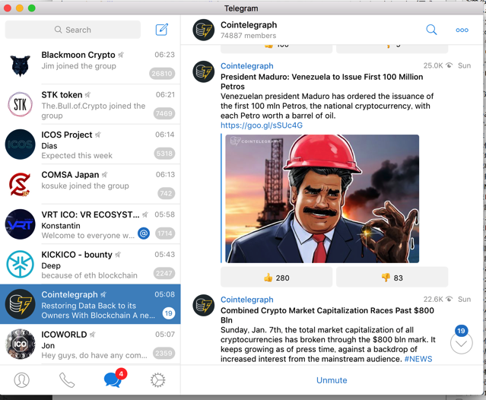Click the STK token circular avatar
Screen dimensions: 486x400
[x=20, y=104]
